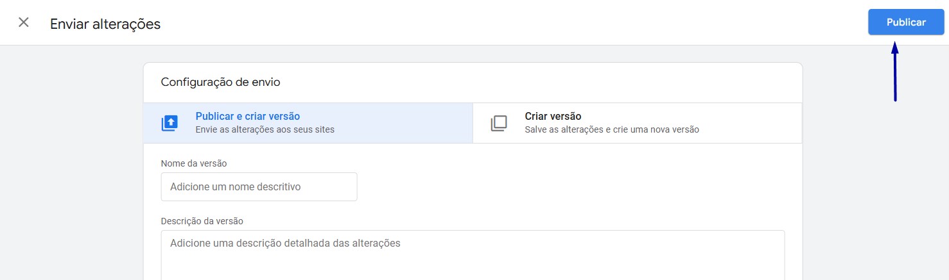Click the blue Publicar button
The image size is (949, 280).
[906, 22]
